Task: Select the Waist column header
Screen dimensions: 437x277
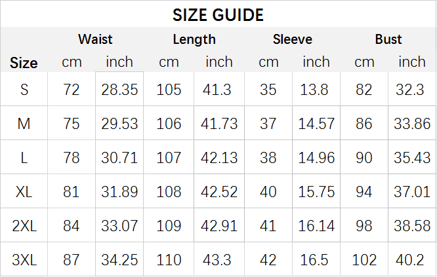Action: click(x=95, y=39)
